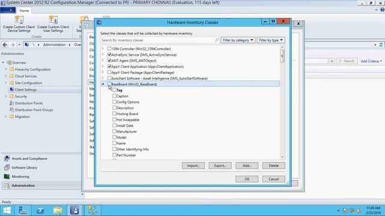385x216 pixels.
Task: Click class list scrollbar down arrow
Action: coord(282,157)
